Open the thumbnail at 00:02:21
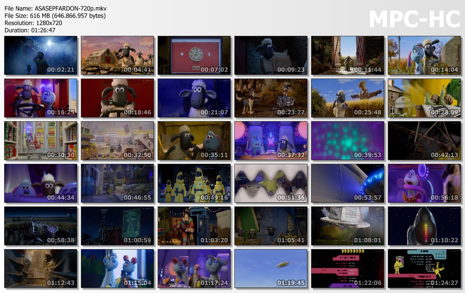This screenshot has height=293, width=465. point(40,55)
